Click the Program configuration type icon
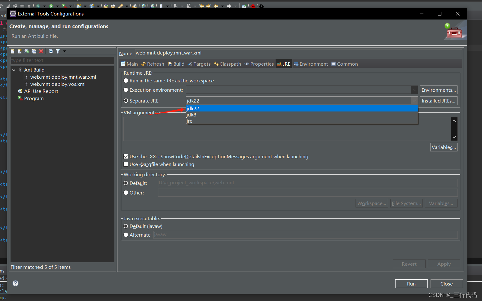 [20, 98]
